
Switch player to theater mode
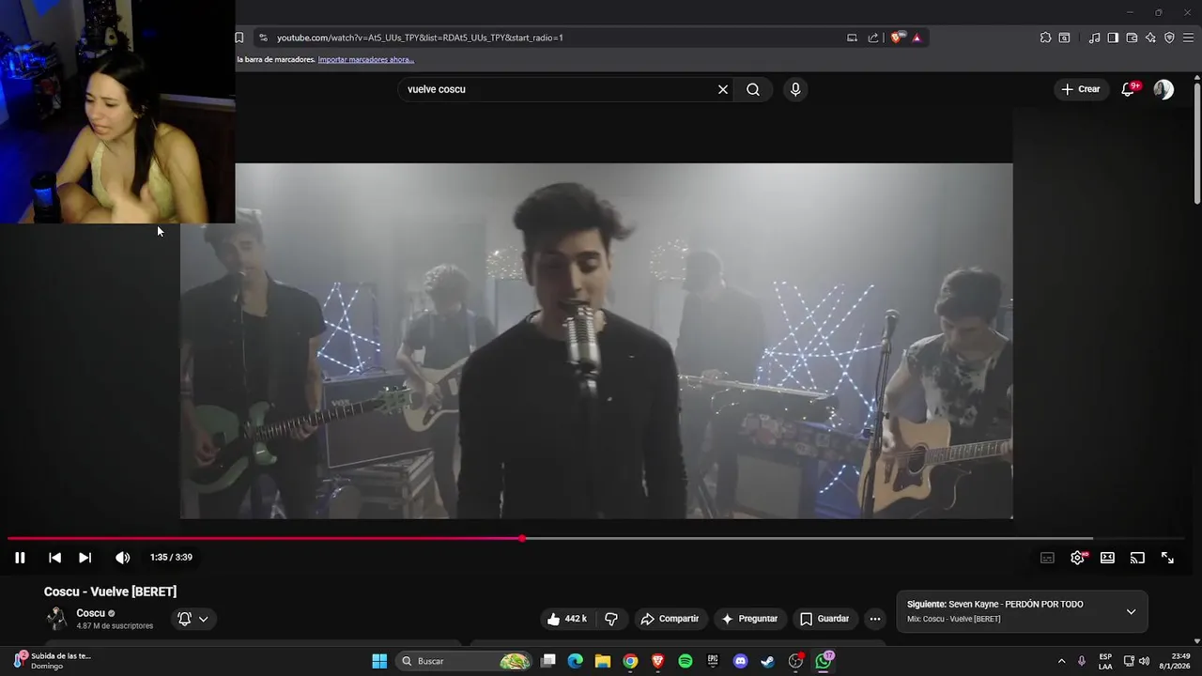(x=1107, y=558)
